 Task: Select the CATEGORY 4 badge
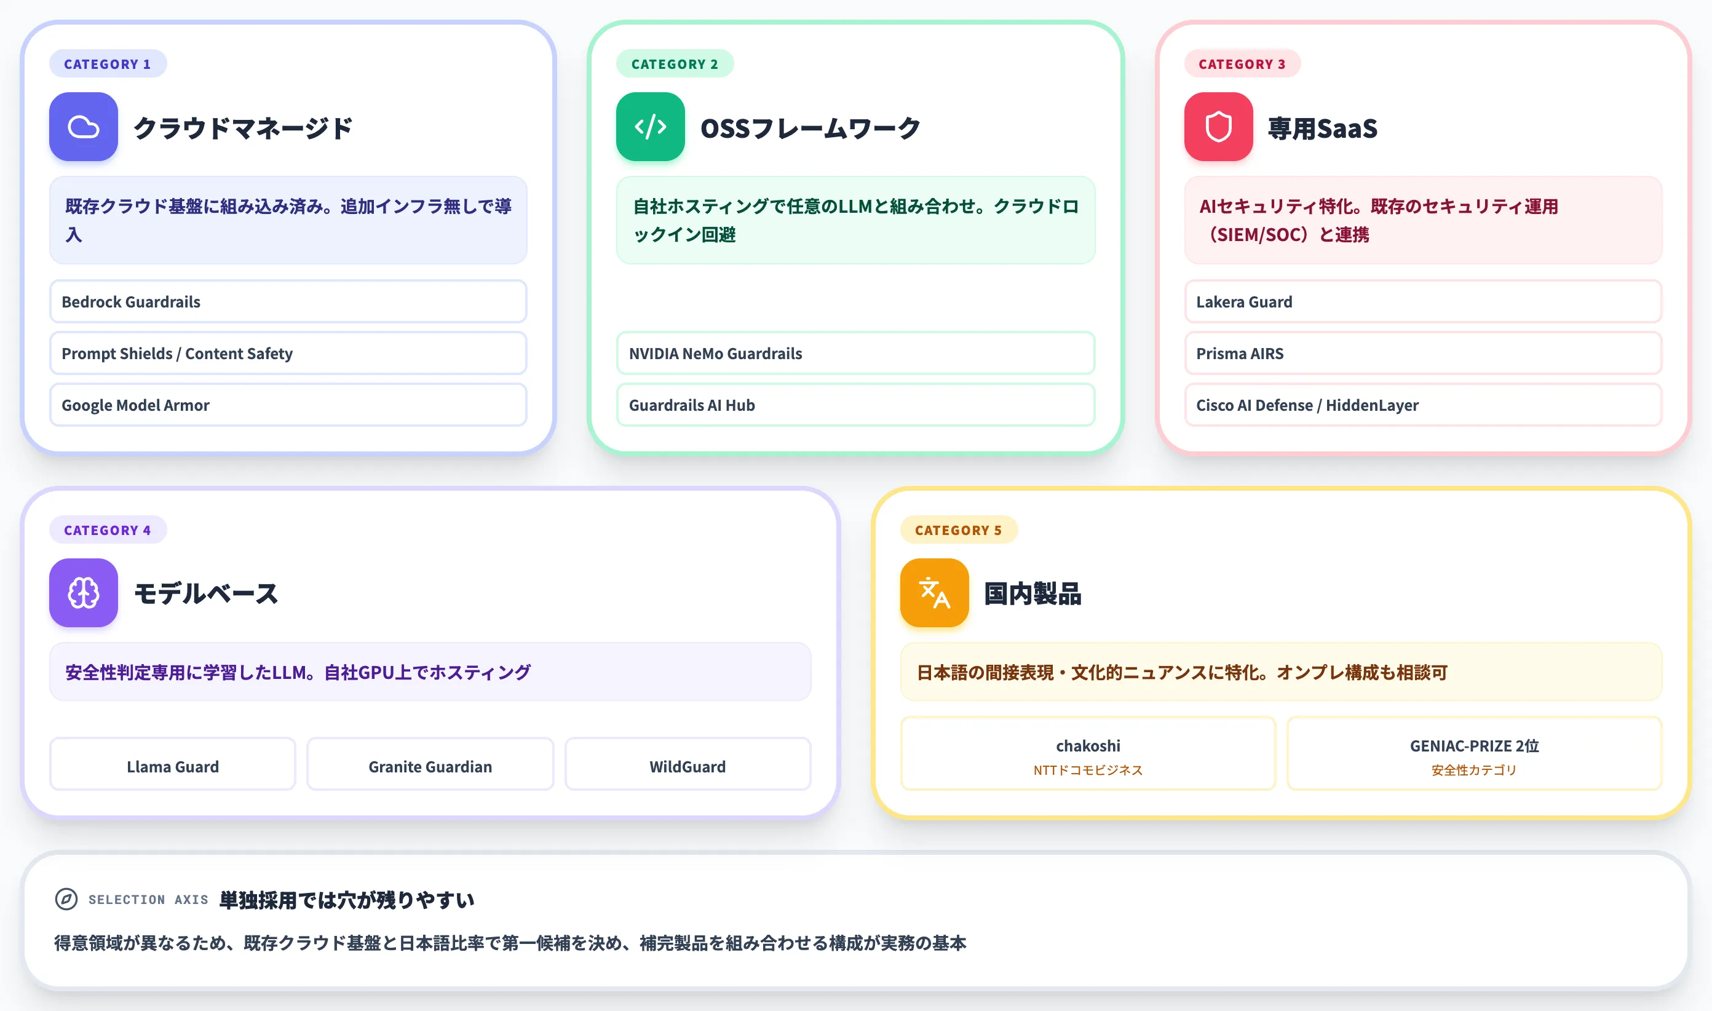(x=108, y=530)
